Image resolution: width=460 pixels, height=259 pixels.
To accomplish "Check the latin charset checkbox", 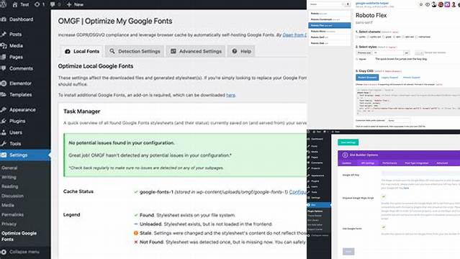I will [x=394, y=37].
